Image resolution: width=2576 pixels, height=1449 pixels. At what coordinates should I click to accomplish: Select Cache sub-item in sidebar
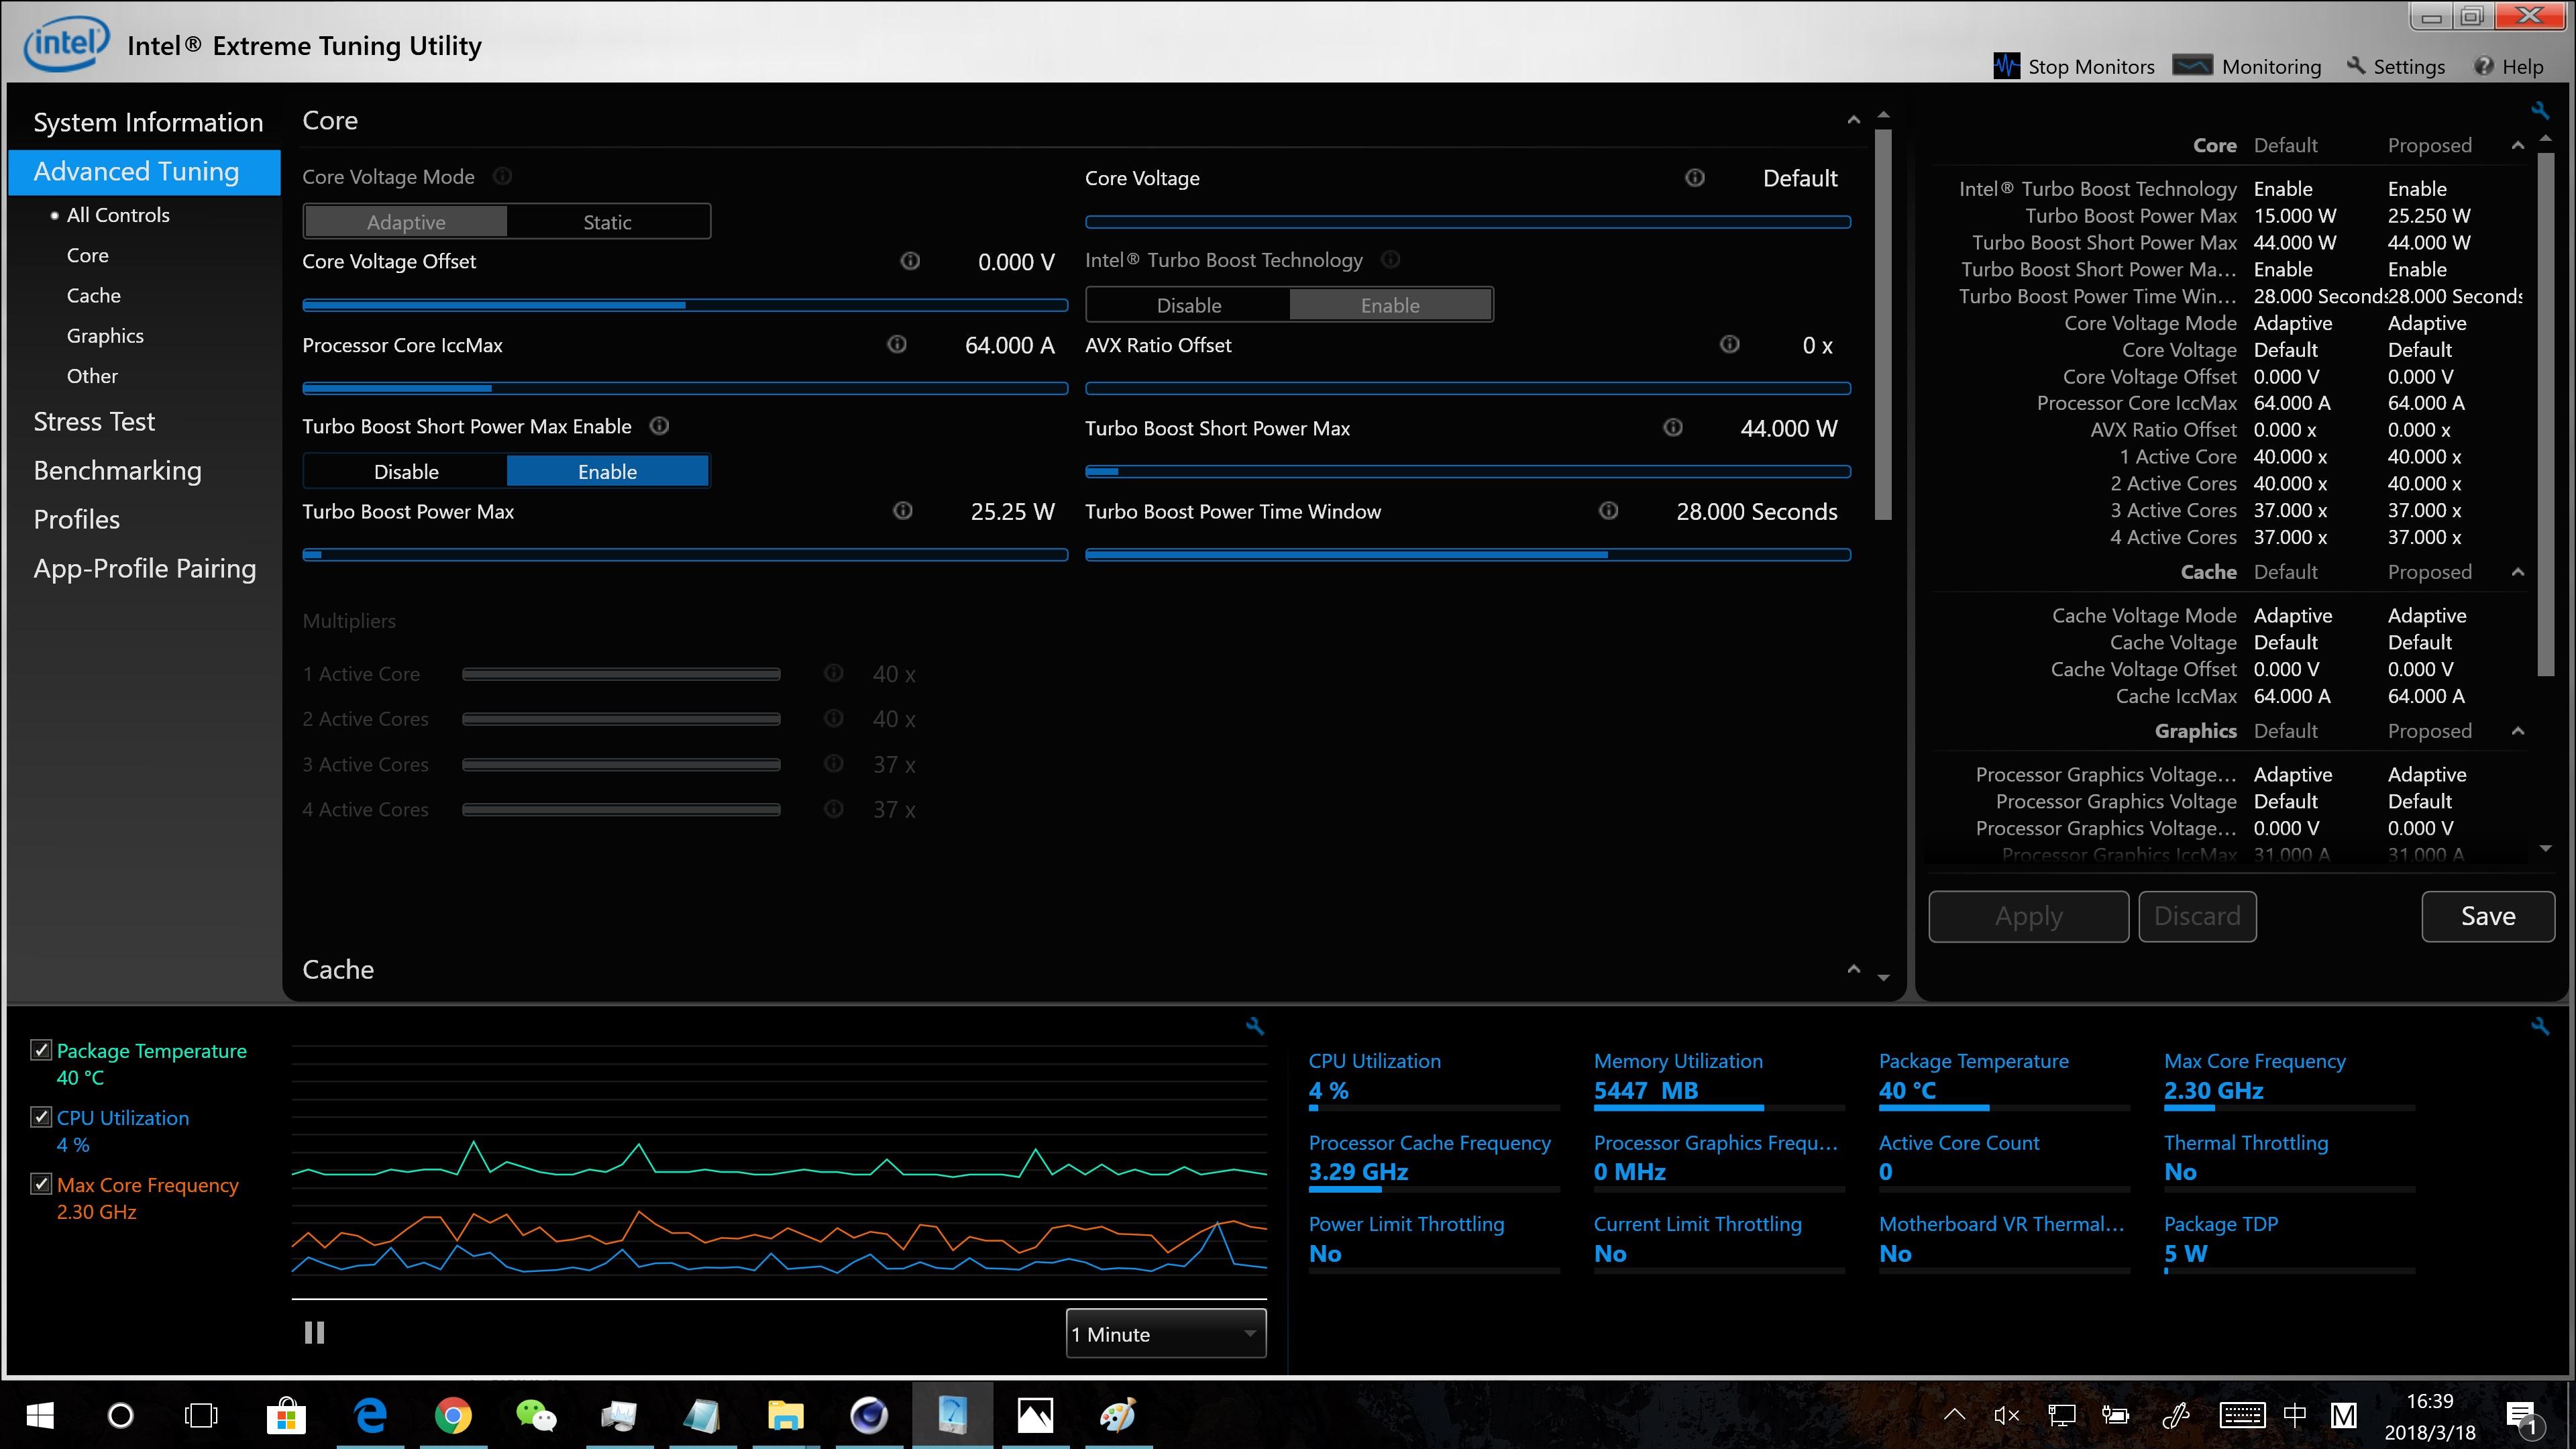point(93,296)
